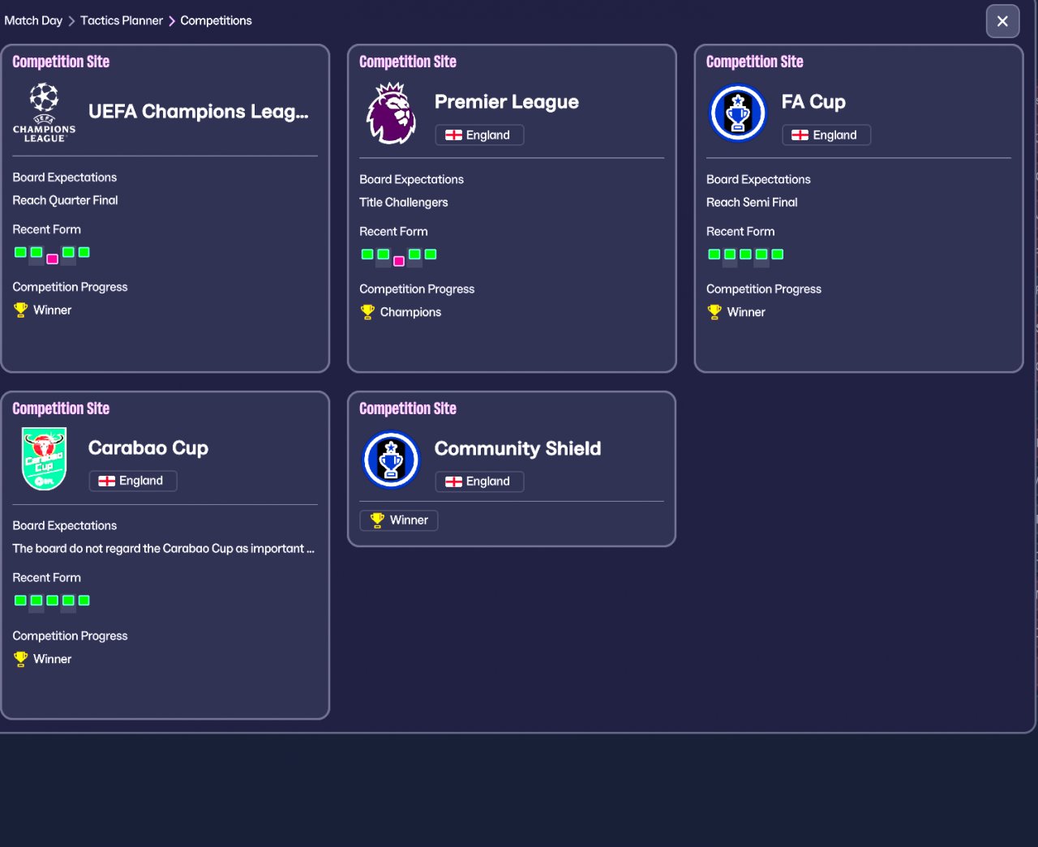
Task: Click the first green square in FA Cup form
Action: (x=714, y=254)
